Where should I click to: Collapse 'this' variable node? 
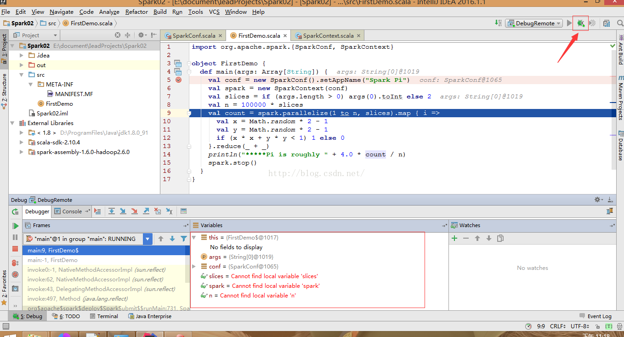coord(194,237)
